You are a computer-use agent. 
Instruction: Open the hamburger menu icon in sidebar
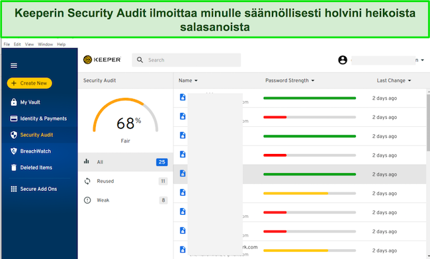(14, 65)
